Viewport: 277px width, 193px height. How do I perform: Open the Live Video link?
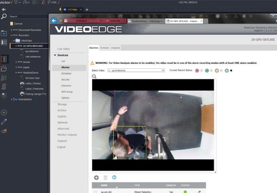[x=63, y=49]
